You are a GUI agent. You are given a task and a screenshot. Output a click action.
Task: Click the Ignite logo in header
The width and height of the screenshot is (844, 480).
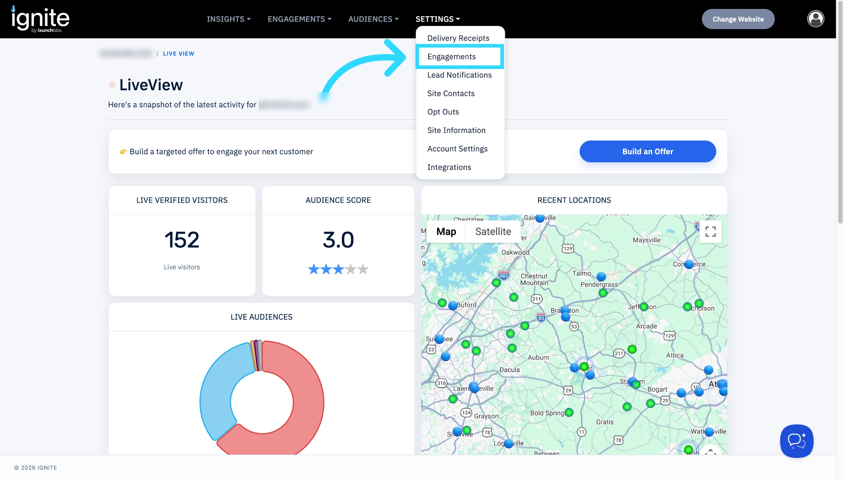click(x=40, y=19)
